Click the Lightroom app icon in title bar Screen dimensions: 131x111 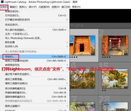2,2
